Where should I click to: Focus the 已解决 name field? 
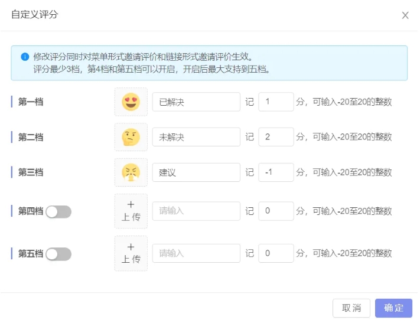[196, 102]
